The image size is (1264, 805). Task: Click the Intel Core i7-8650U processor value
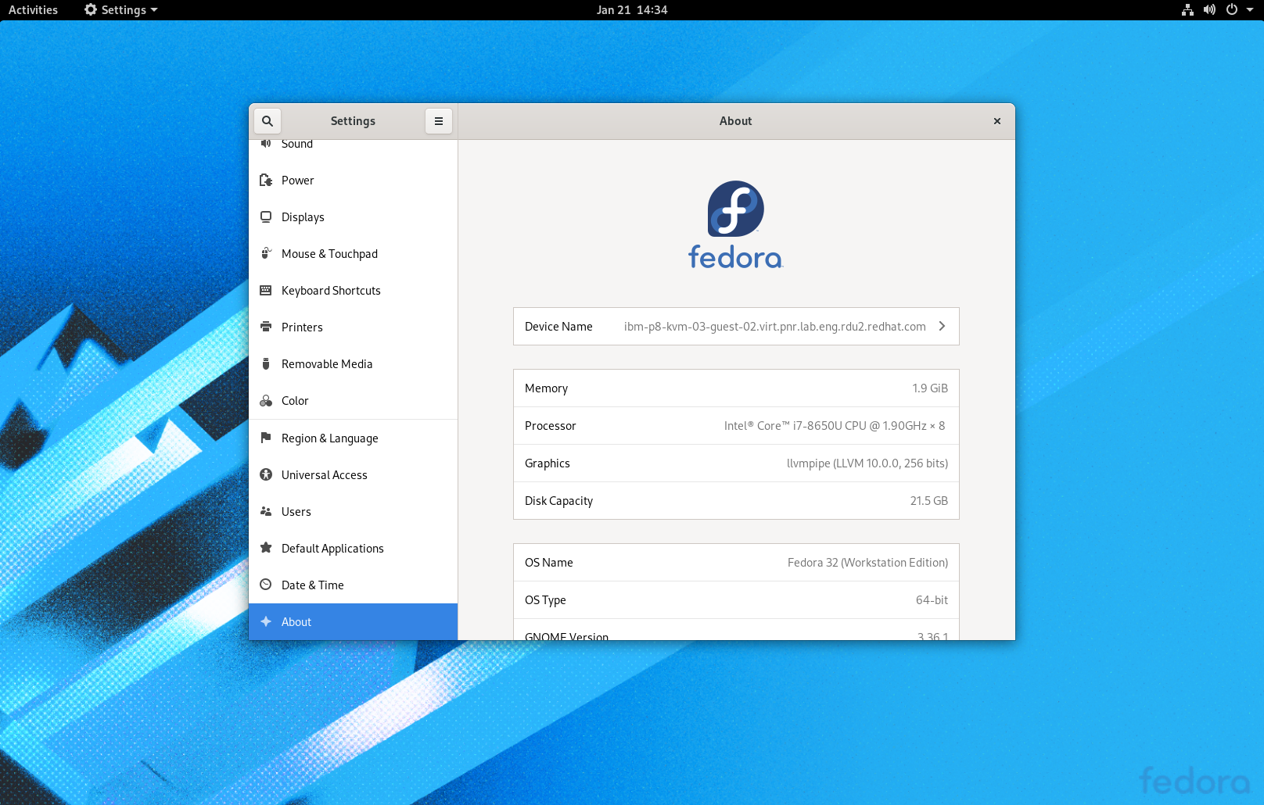click(x=835, y=426)
